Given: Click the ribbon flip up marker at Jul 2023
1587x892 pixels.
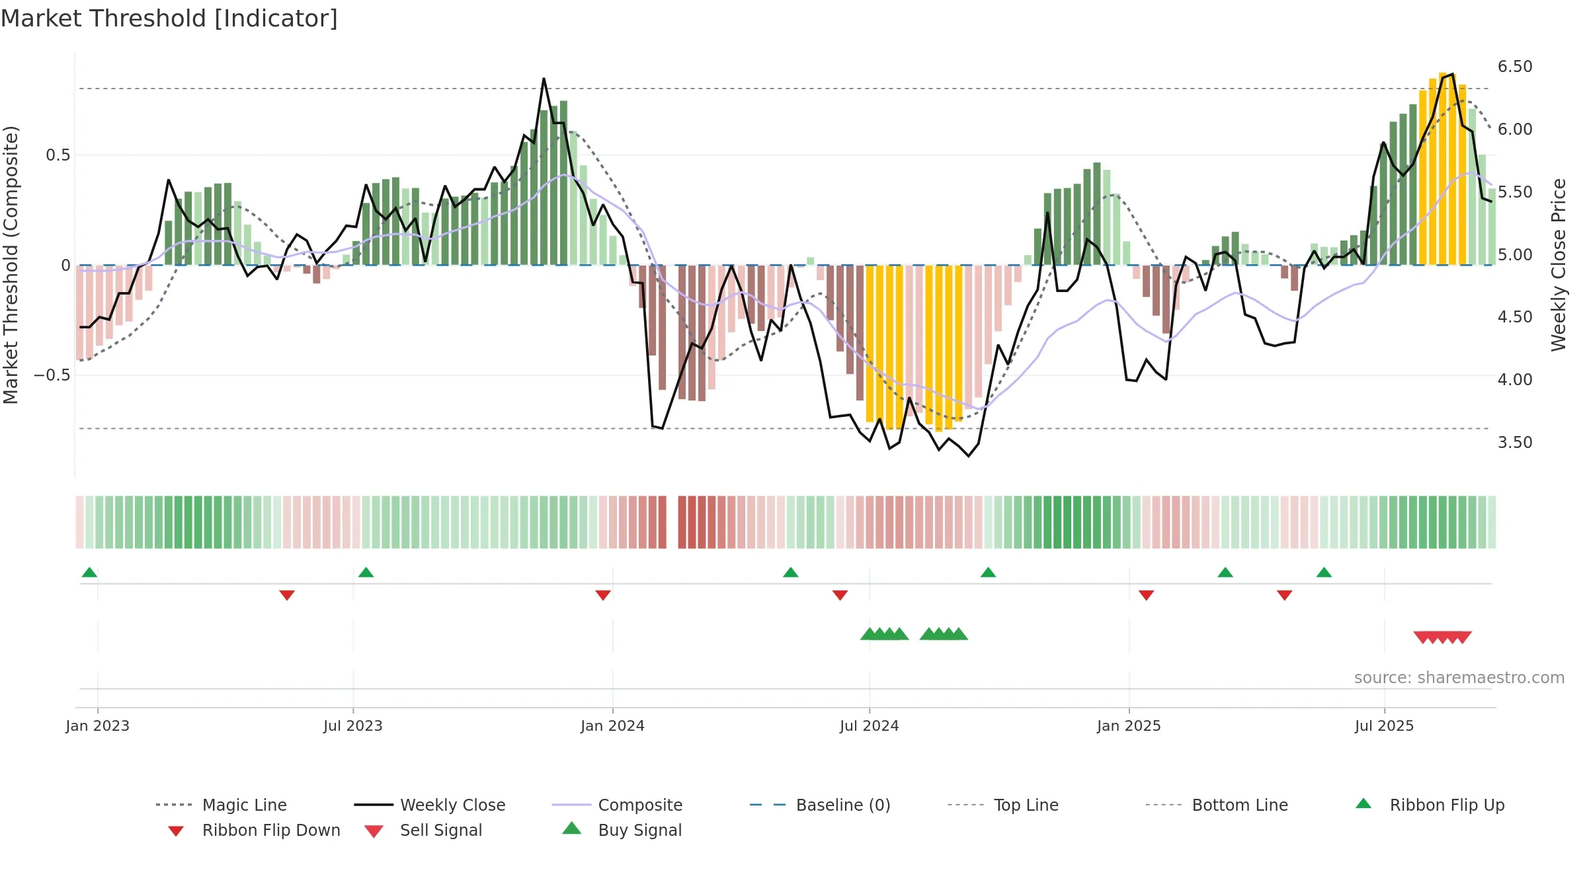Looking at the screenshot, I should point(366,572).
